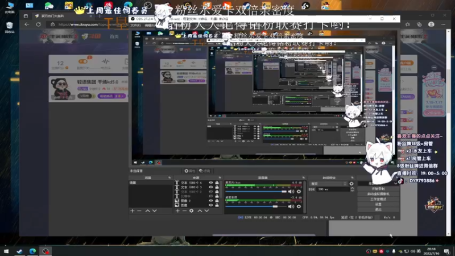455x256 pixels.
Task: Remove the selected scene with the minus icon
Action: [x=139, y=210]
